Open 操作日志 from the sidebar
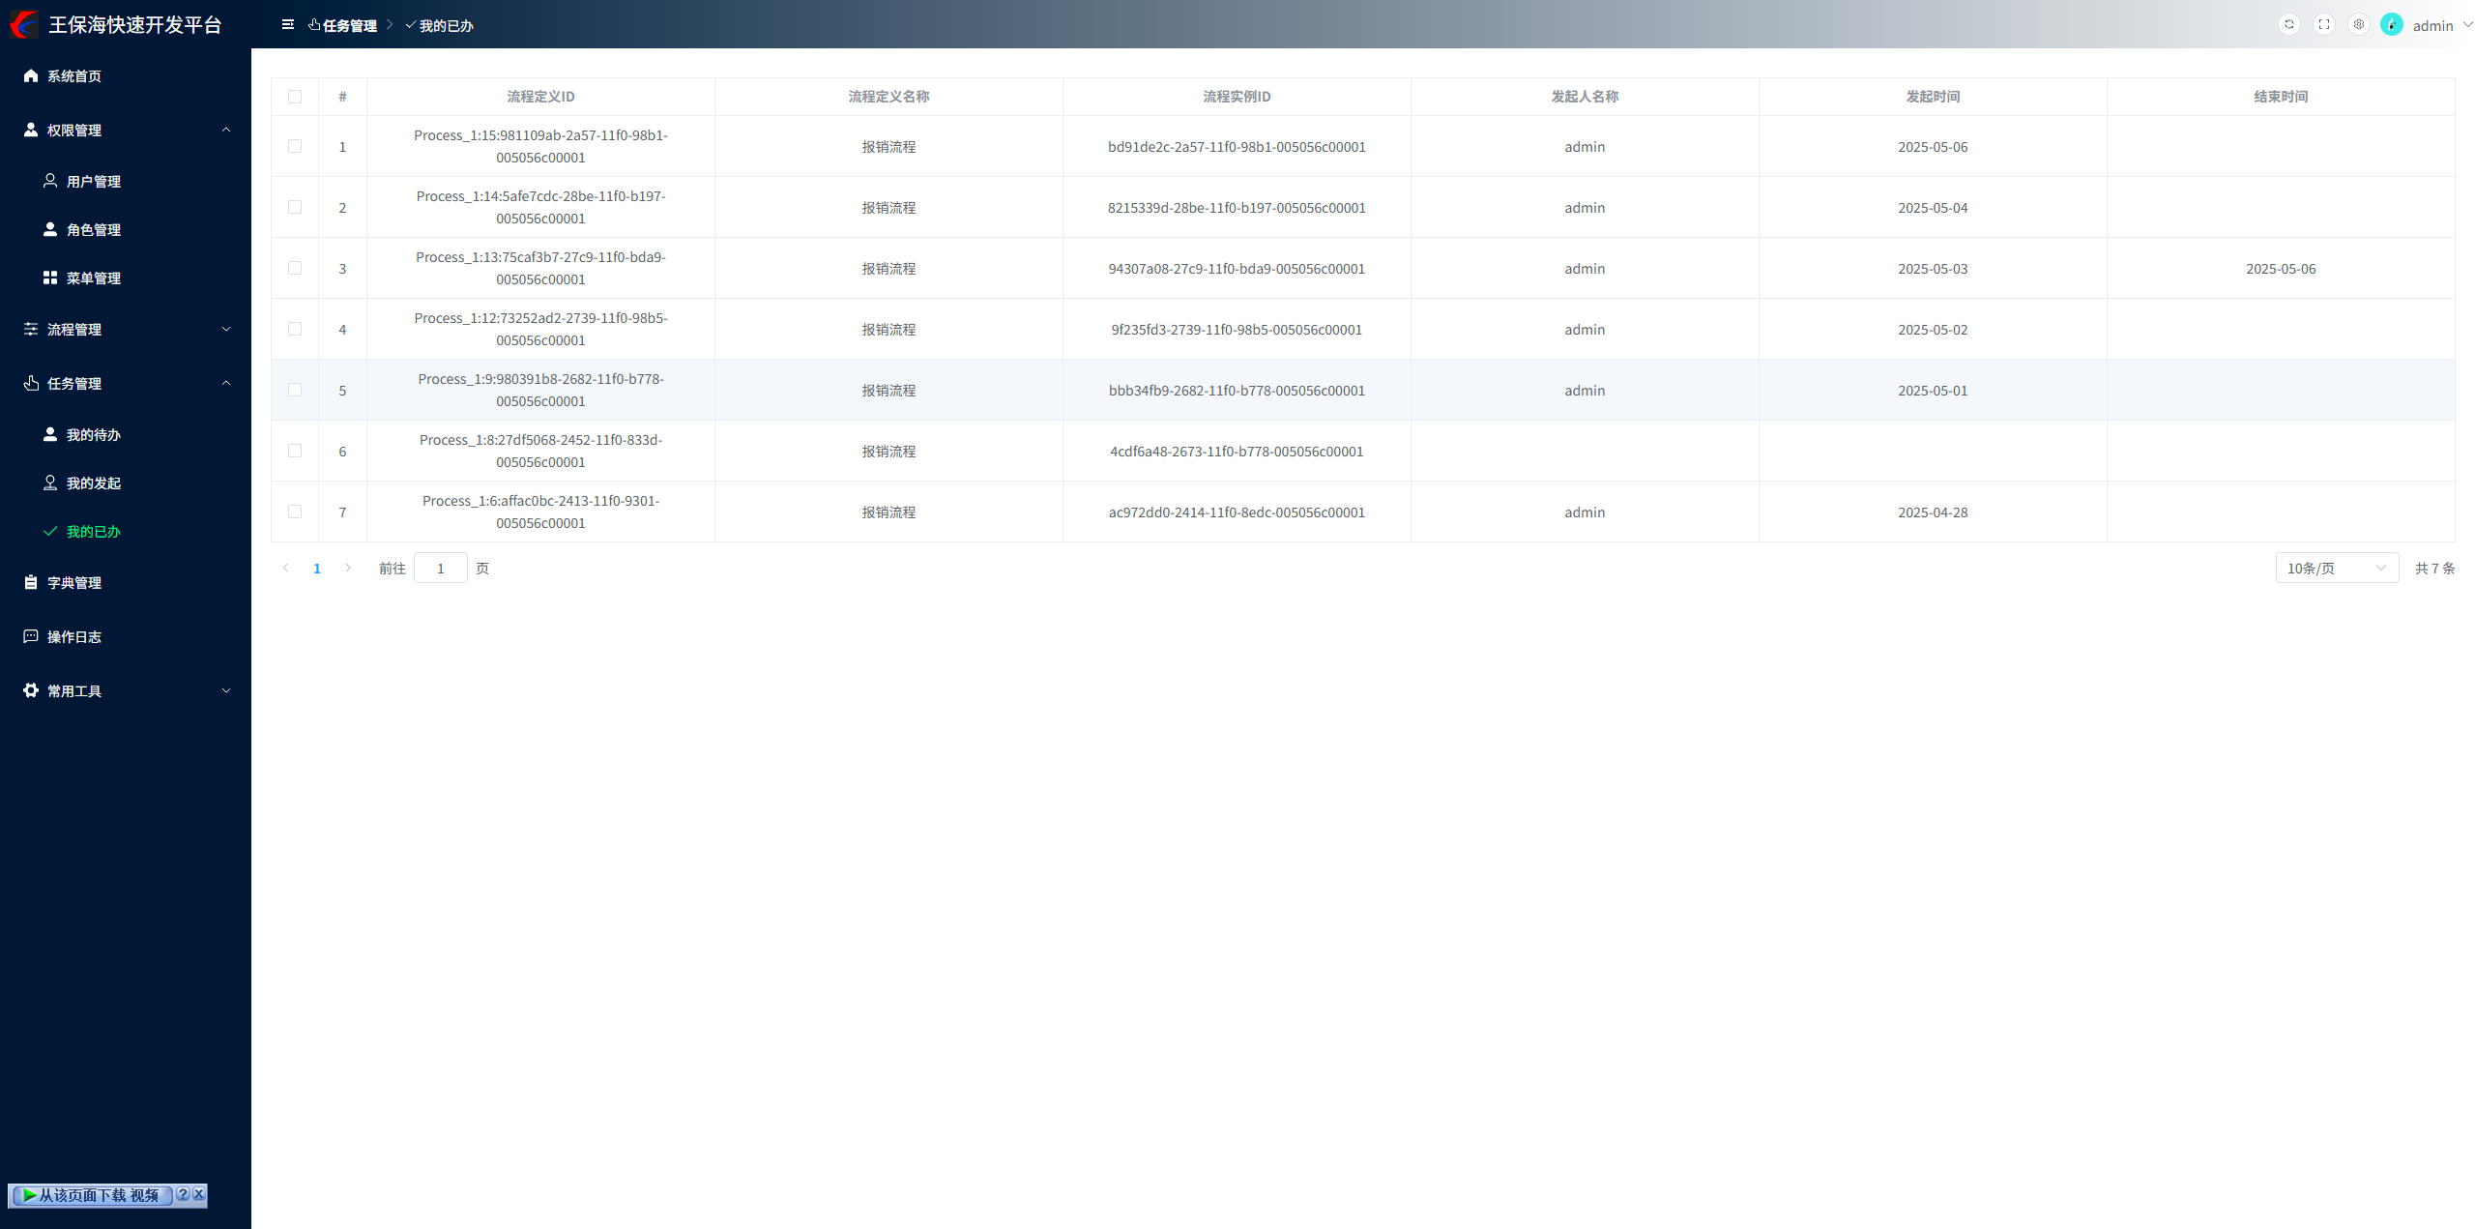 click(73, 636)
